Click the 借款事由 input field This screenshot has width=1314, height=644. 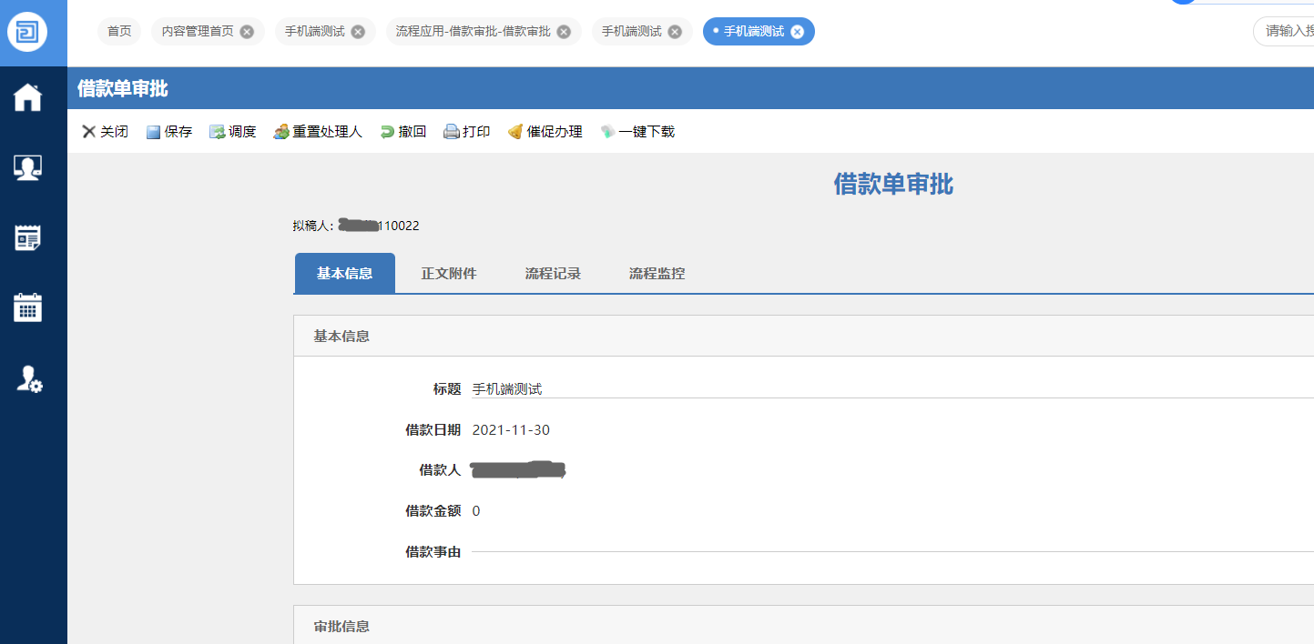click(892, 551)
